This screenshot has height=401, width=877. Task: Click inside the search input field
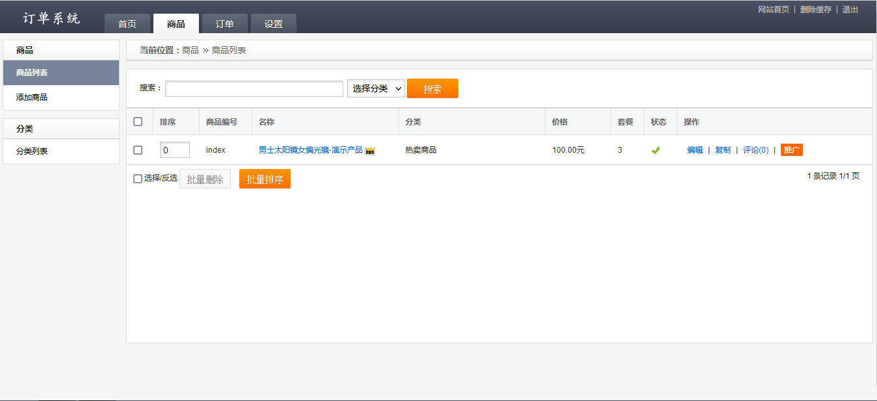click(254, 88)
